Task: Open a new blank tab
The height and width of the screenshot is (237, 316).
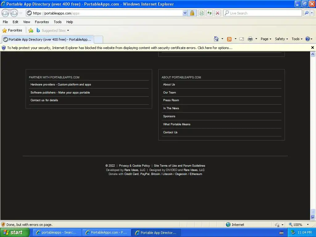Action: tap(98, 39)
